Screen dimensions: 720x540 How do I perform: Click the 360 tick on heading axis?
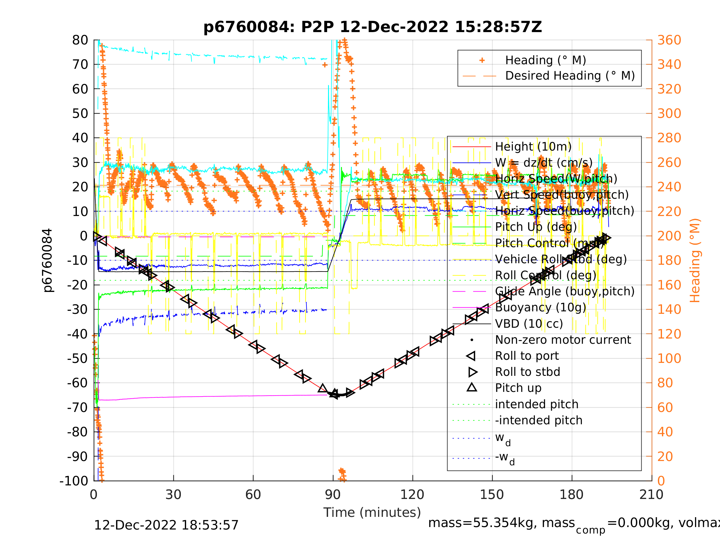[669, 40]
